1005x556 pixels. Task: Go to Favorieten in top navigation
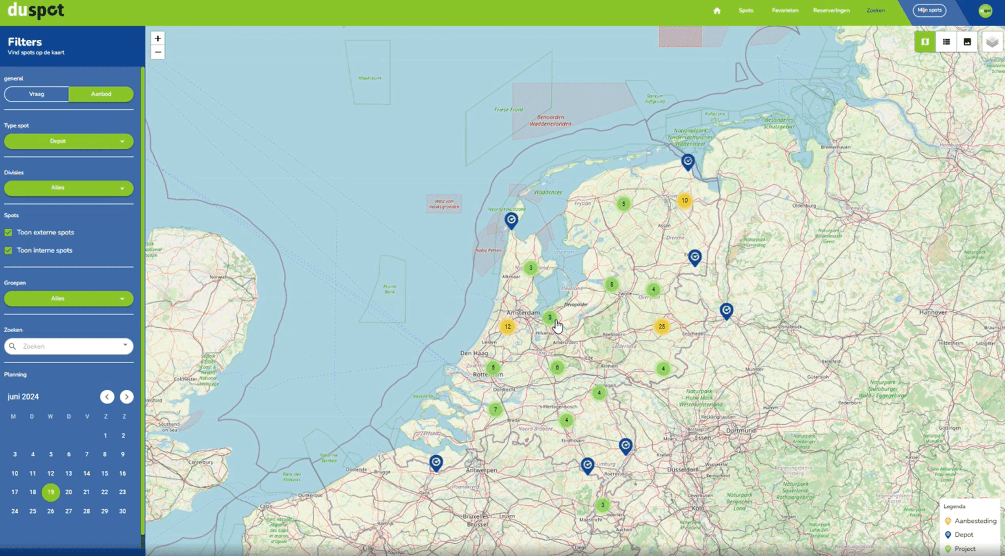coord(785,10)
